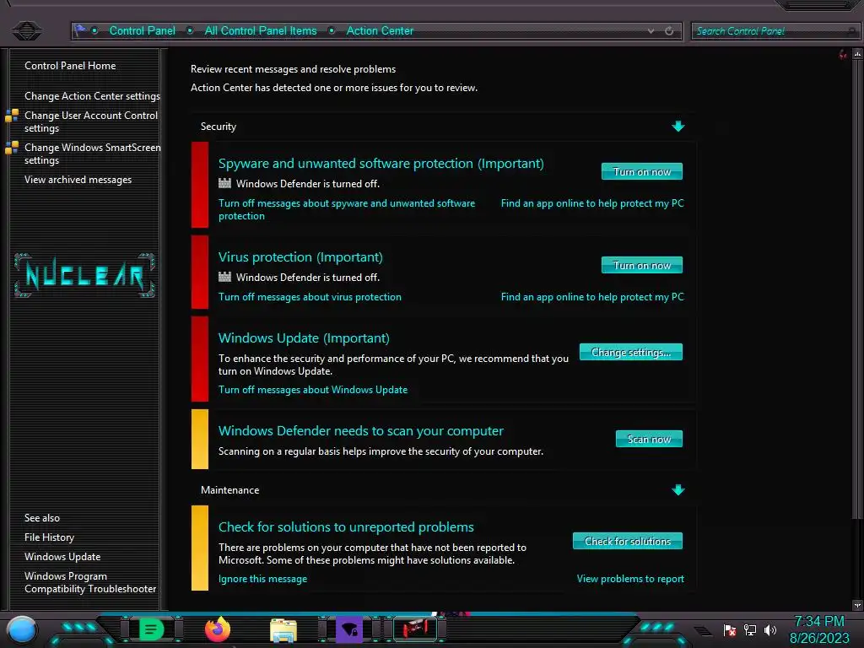
Task: Turn on virus protection now
Action: (642, 265)
